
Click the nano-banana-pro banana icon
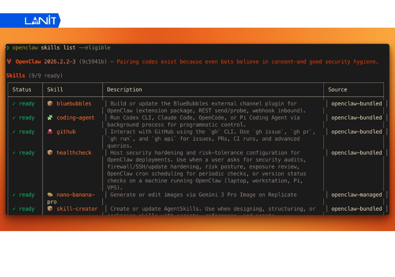click(x=50, y=195)
